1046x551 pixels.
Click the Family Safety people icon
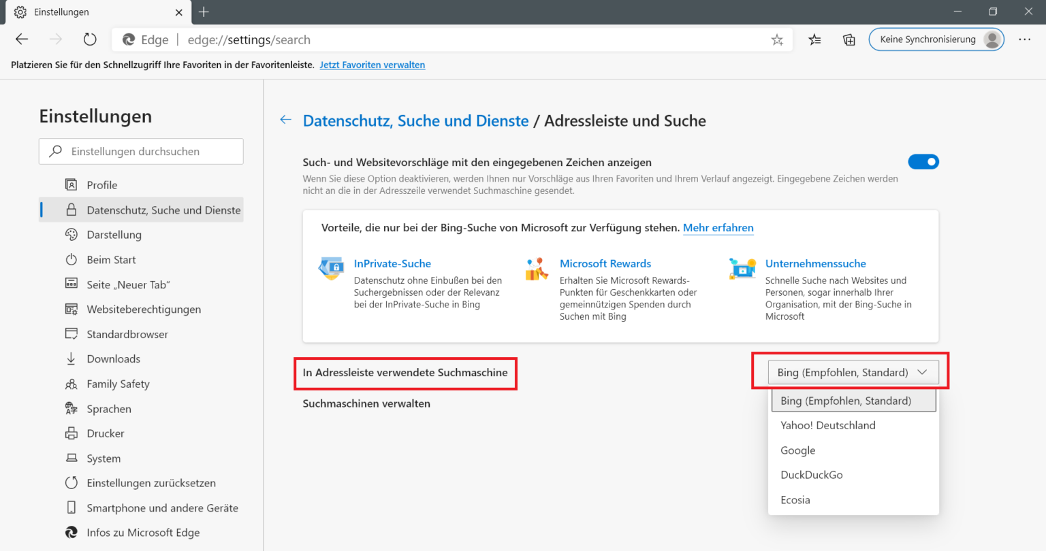(x=71, y=384)
